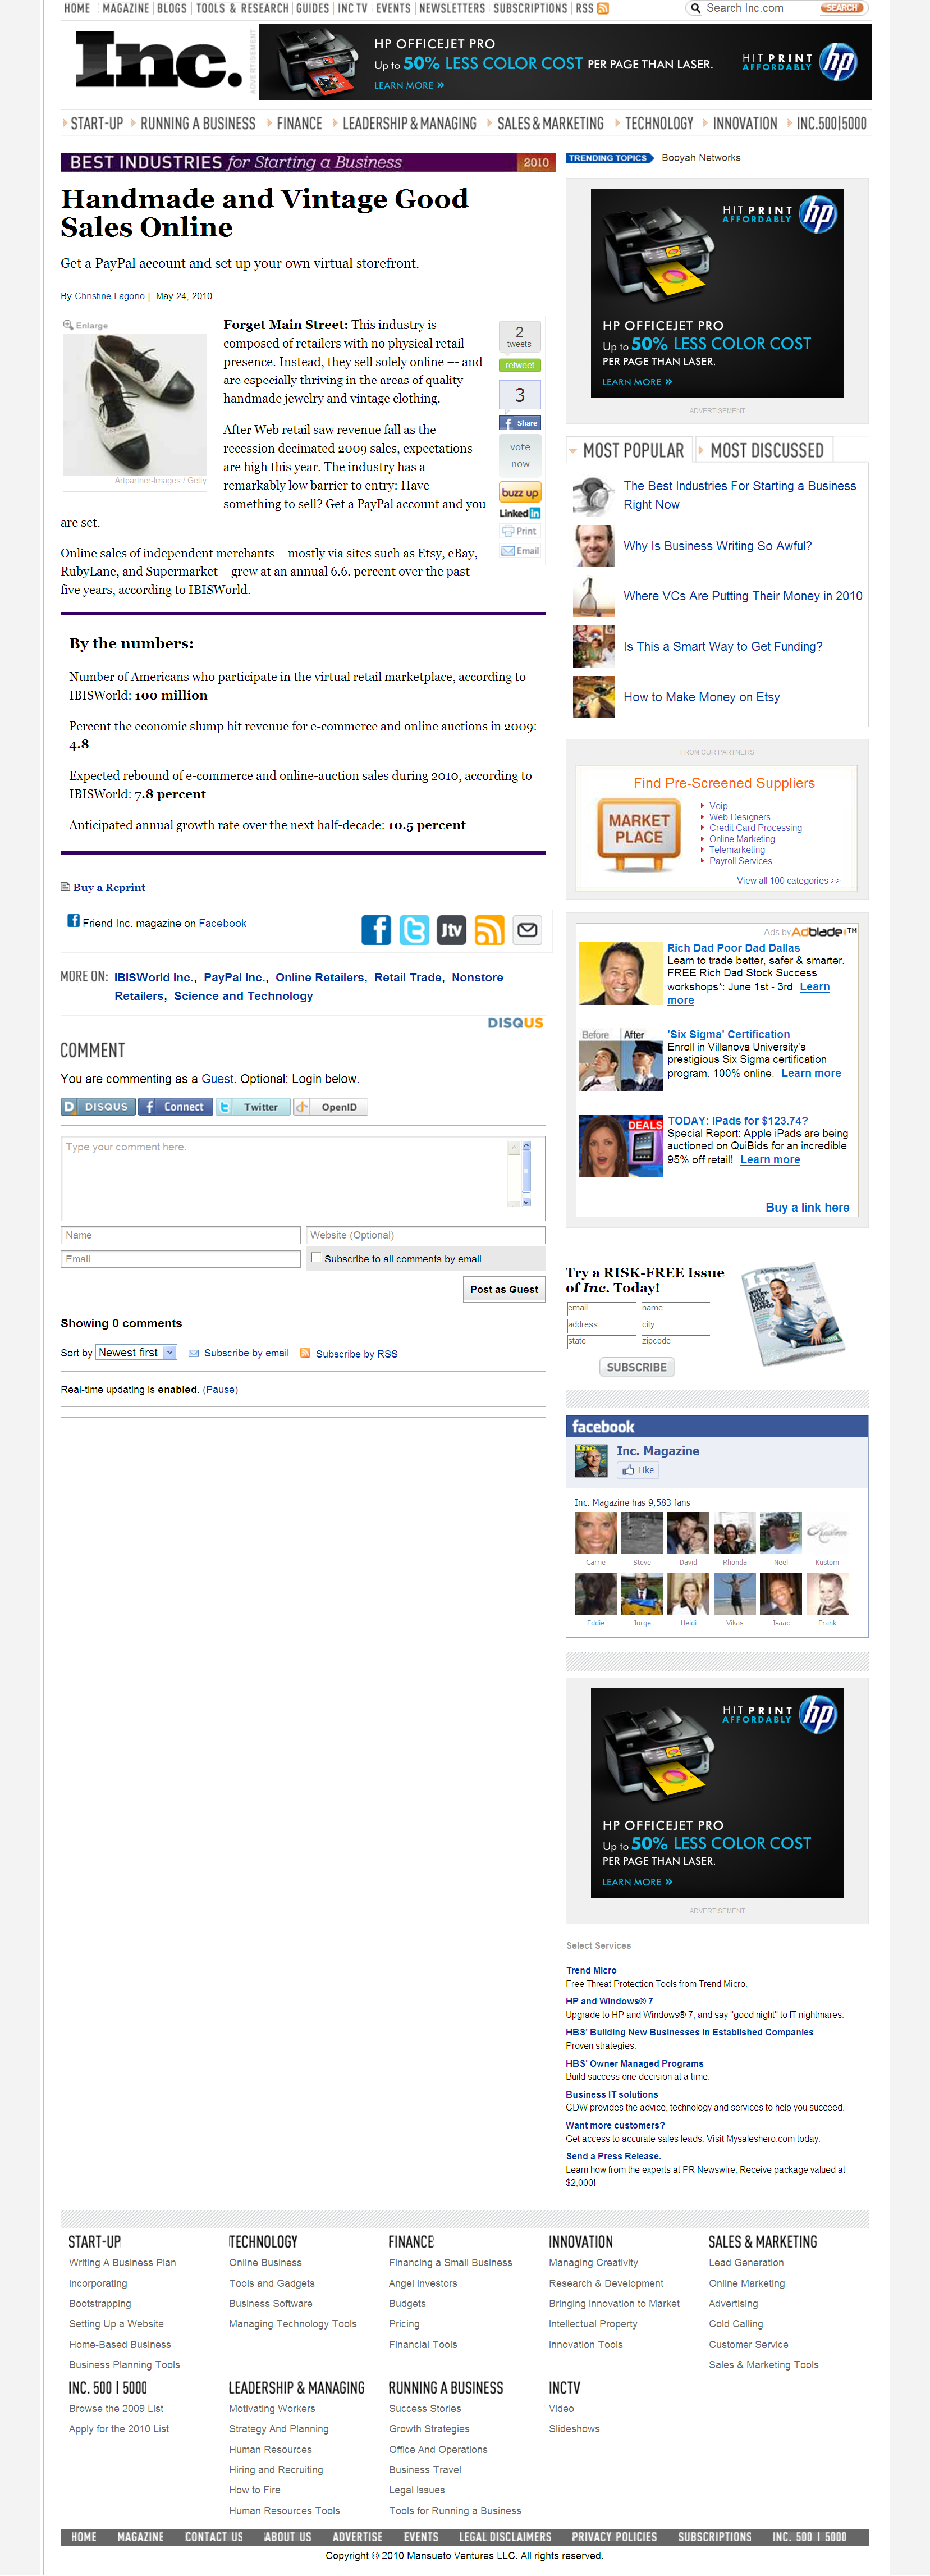930x2576 pixels.
Task: Click the magazine SUBSCRIBE button
Action: (x=636, y=1367)
